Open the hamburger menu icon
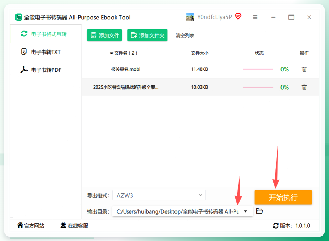This screenshot has height=241, width=329. [255, 17]
